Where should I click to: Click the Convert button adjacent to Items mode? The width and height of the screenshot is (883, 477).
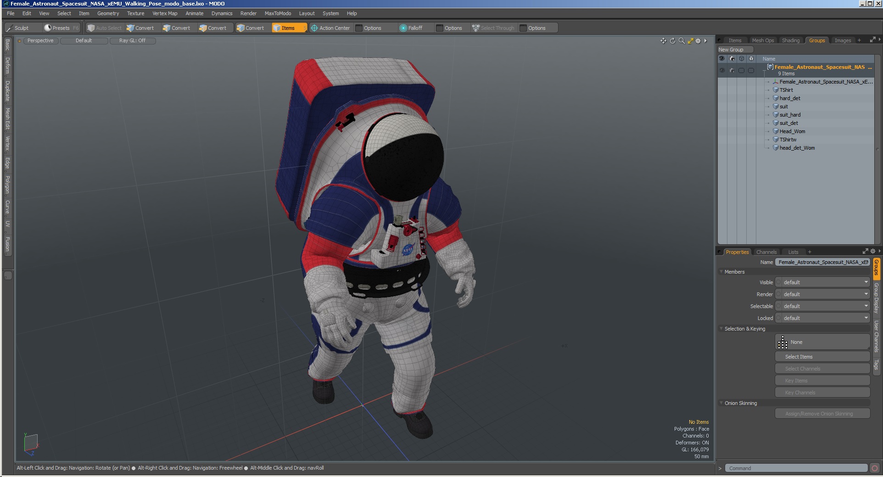point(251,28)
